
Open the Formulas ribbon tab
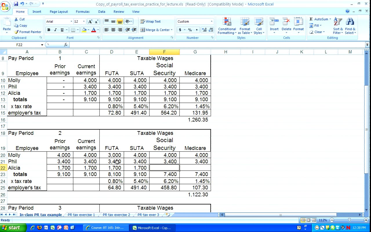click(83, 12)
